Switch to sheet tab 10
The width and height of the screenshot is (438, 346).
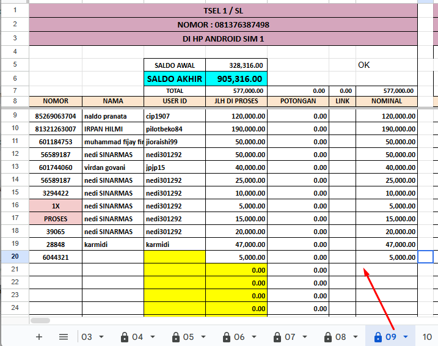coord(427,337)
